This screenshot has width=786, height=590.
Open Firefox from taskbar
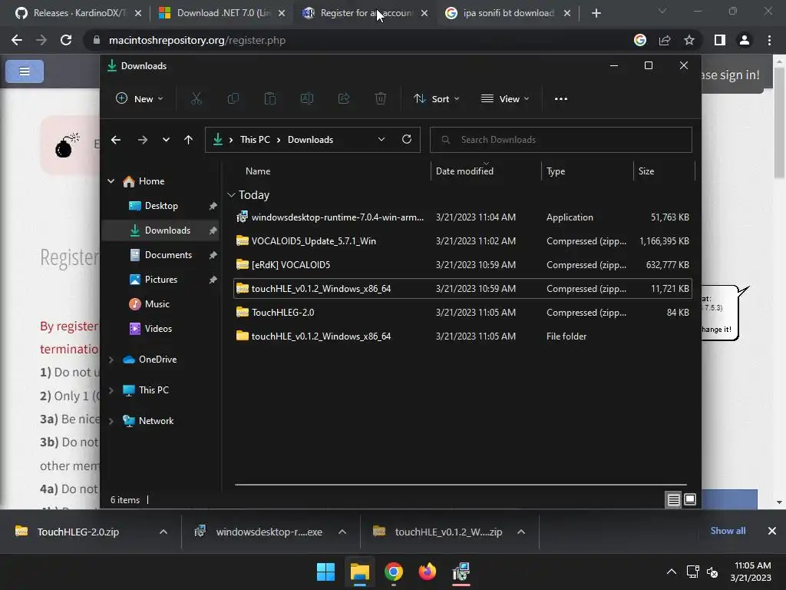coord(427,572)
